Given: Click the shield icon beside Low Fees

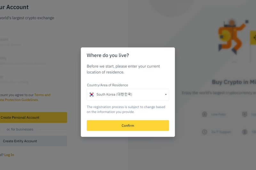Looking at the screenshot, I should 245,114.
